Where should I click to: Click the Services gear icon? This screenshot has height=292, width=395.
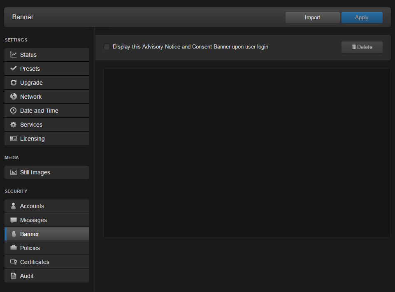[14, 125]
